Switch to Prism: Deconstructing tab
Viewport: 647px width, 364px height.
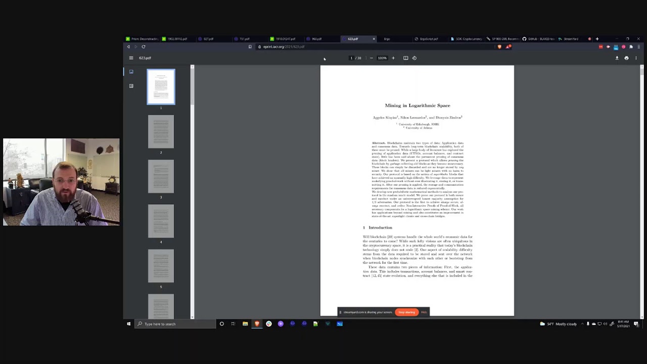click(142, 38)
